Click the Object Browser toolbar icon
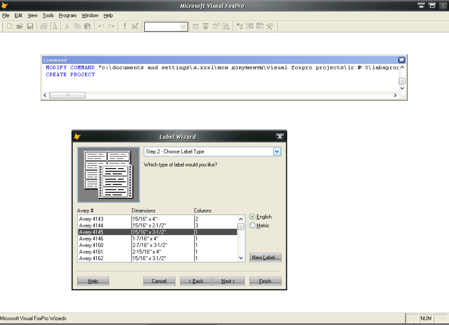Screen dimensions: 449x325 250,27
